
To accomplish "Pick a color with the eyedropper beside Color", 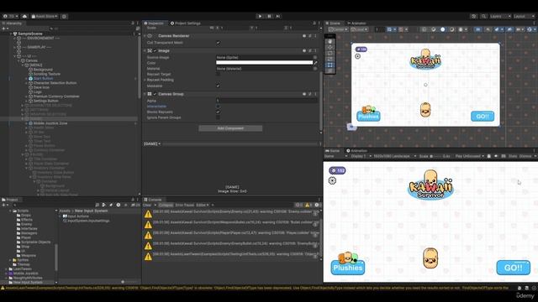I will [315, 63].
